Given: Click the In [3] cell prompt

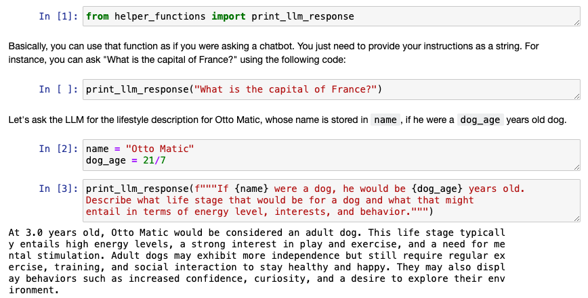Looking at the screenshot, I should pos(59,189).
